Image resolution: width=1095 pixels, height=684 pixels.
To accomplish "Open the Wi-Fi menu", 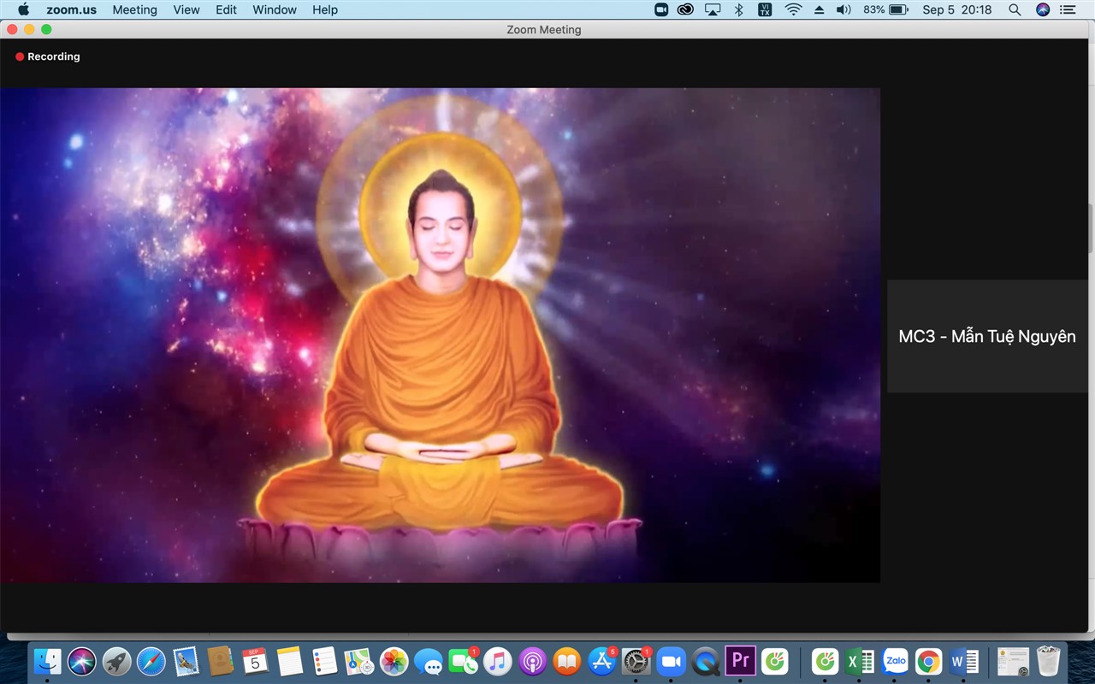I will coord(793,9).
